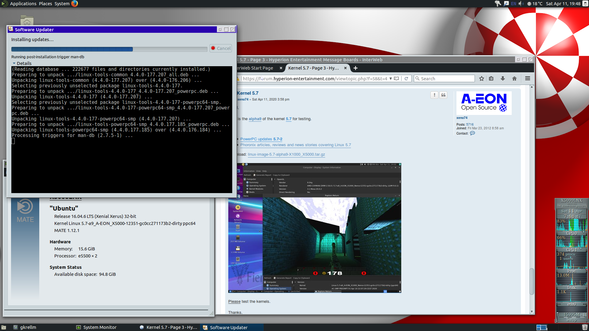This screenshot has width=589, height=331.
Task: Open the Applications menu
Action: (x=23, y=4)
